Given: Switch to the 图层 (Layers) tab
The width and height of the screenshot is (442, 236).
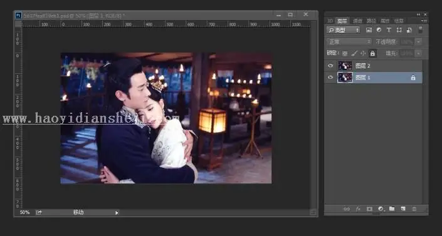Looking at the screenshot, I should pyautogui.click(x=342, y=21).
